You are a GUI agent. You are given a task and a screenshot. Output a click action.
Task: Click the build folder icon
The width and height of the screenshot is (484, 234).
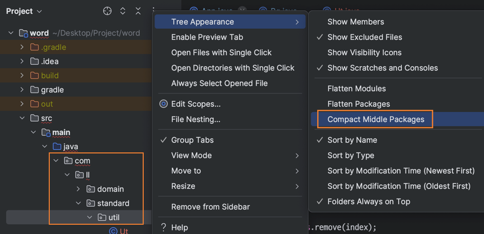pyautogui.click(x=34, y=75)
